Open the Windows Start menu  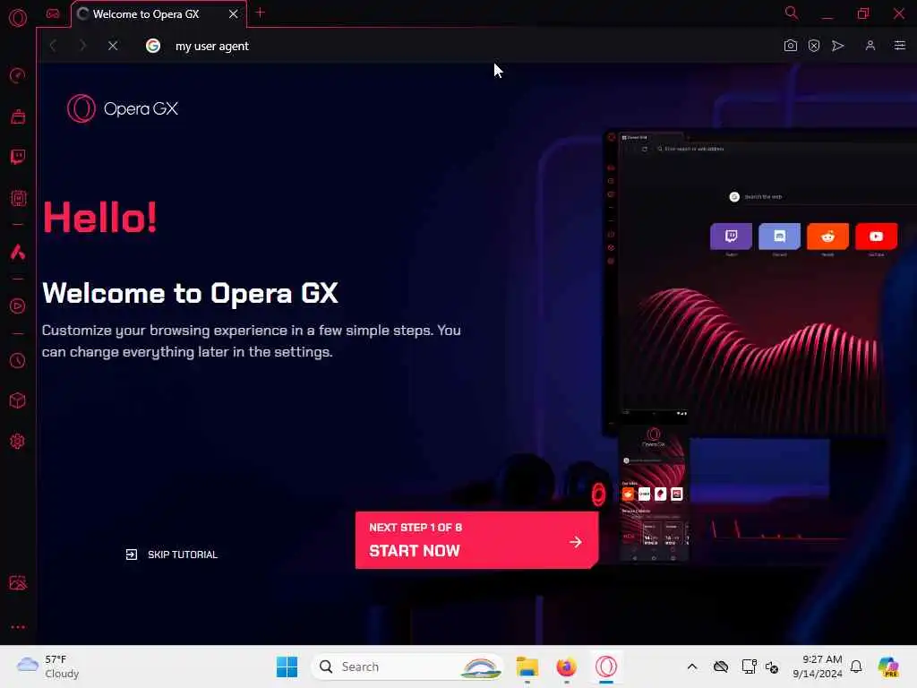[x=287, y=666]
